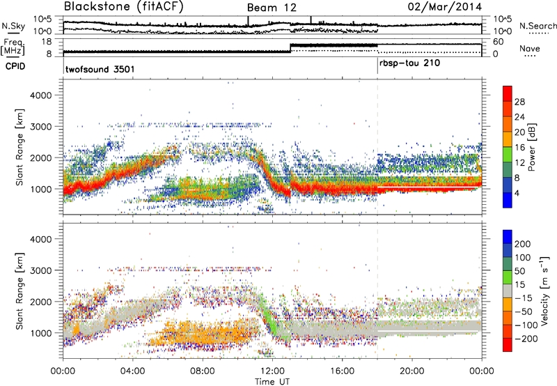Click the '3000' tick on the velocity panel axis

40,270
